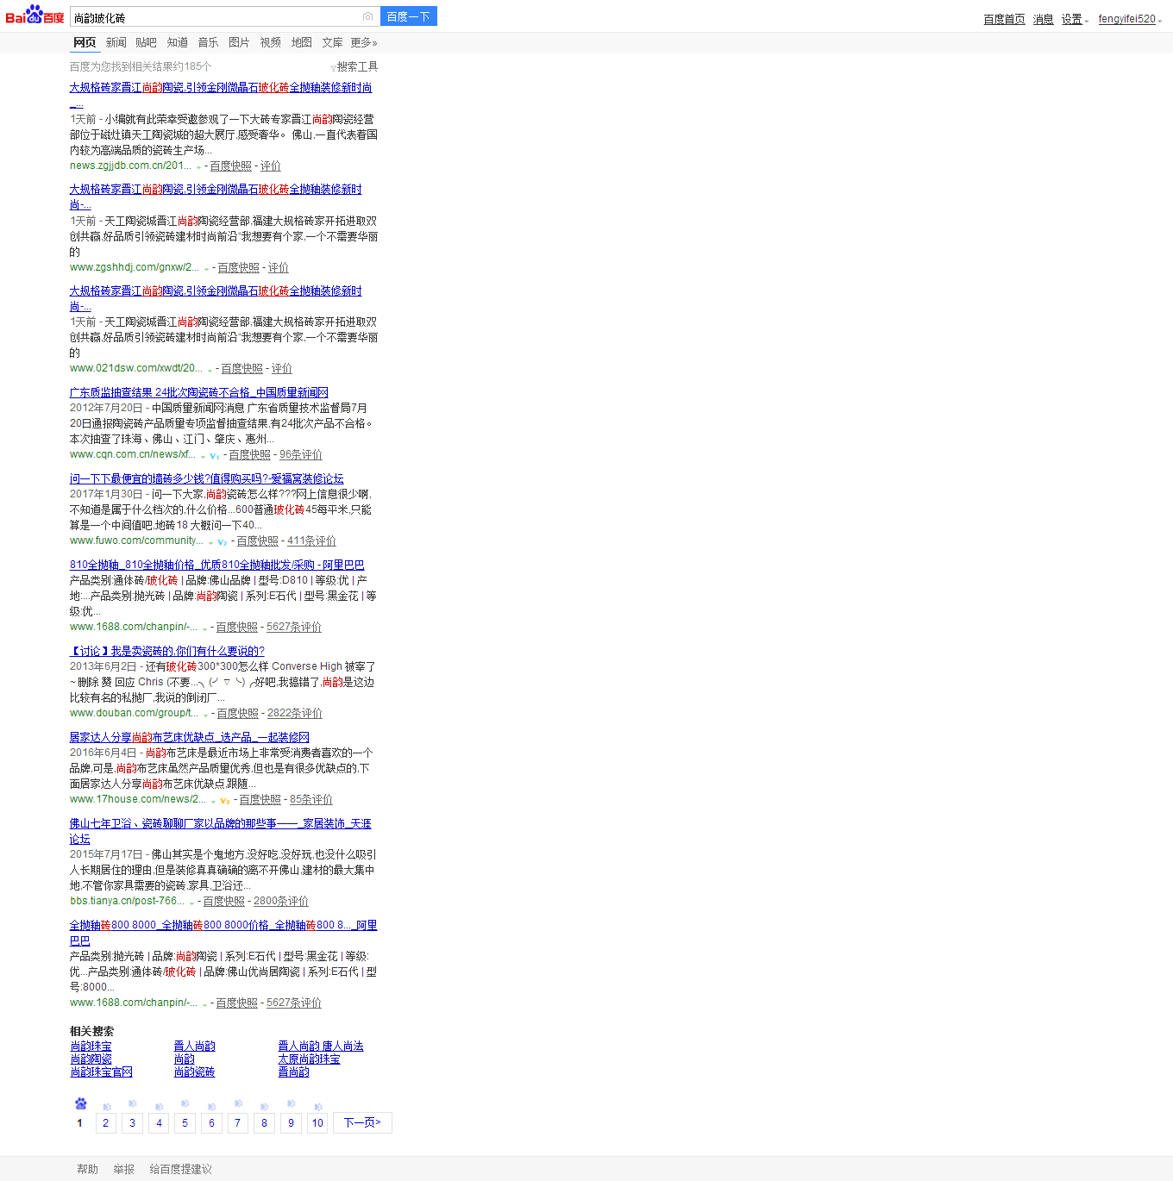Open 给百度提建议 footer link
Viewport: 1173px width, 1181px height.
tap(180, 1169)
